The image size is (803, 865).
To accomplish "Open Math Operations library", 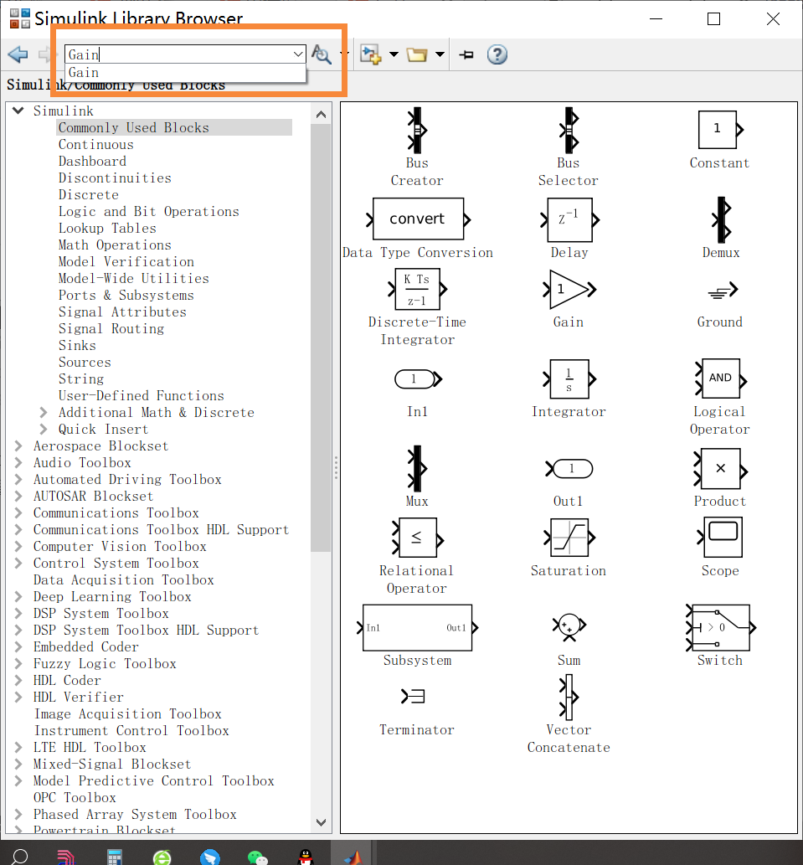I will coord(115,245).
